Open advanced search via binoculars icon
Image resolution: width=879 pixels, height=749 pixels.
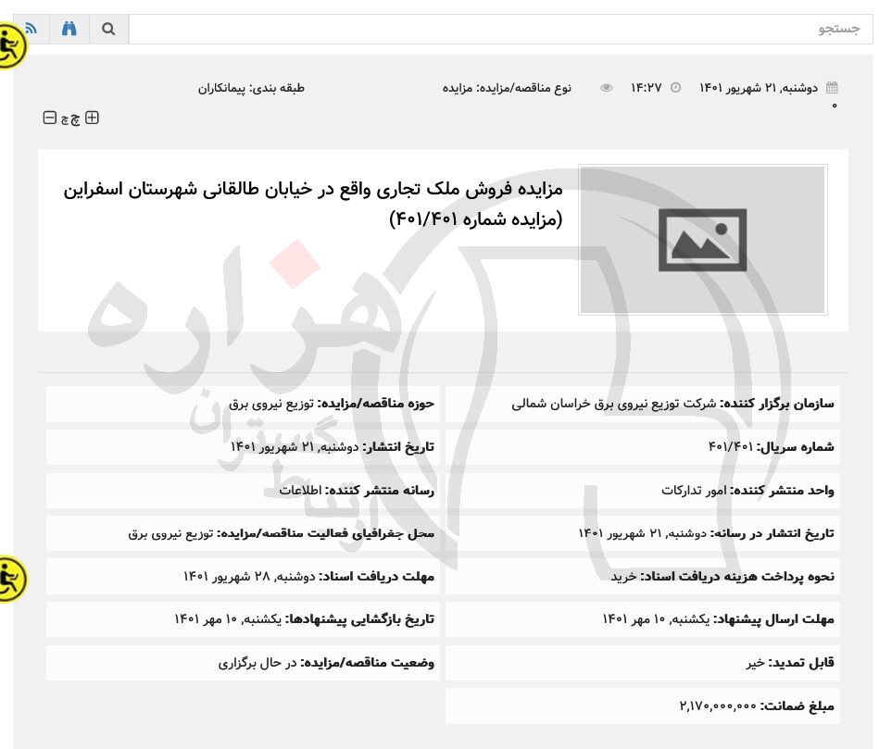point(69,29)
